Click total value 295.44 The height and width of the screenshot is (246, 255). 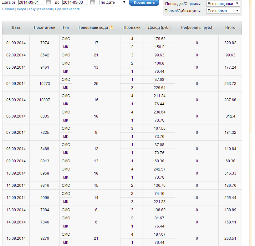coord(230,198)
